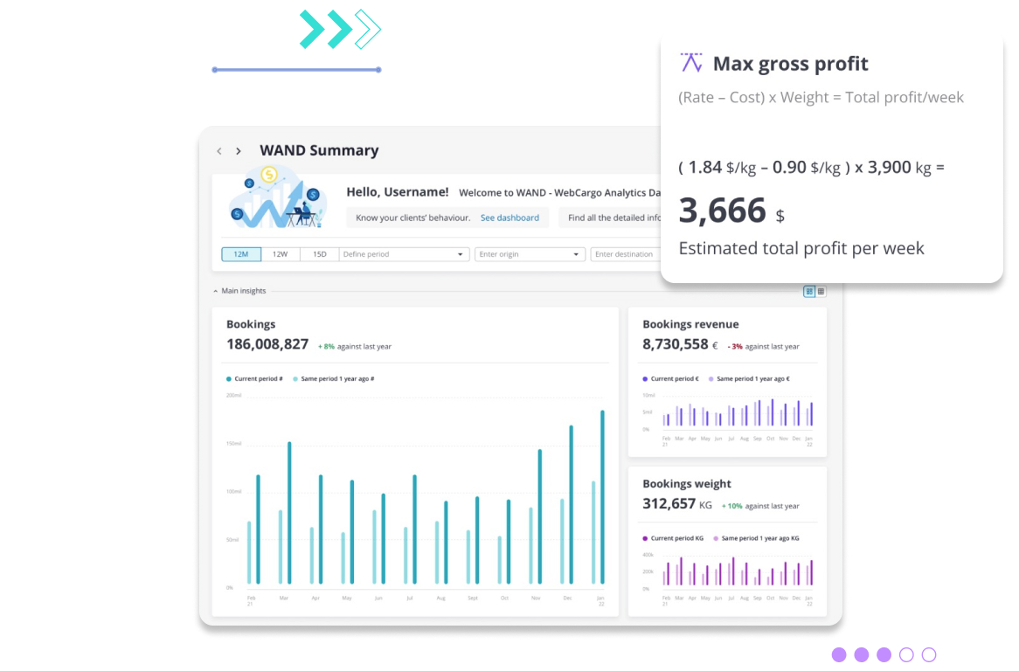Toggle Current period # legend in Bookings
Viewport: 1019px width, 671px height.
[254, 379]
